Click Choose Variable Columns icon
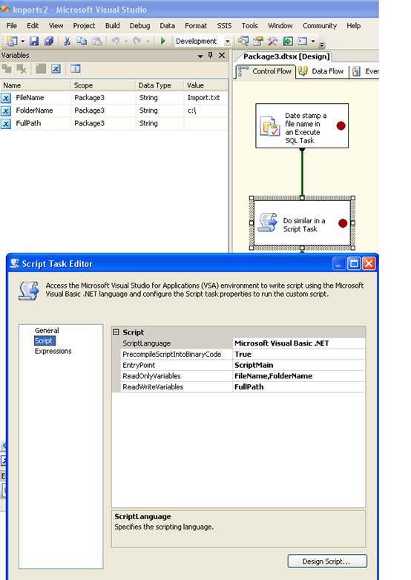 (76, 69)
